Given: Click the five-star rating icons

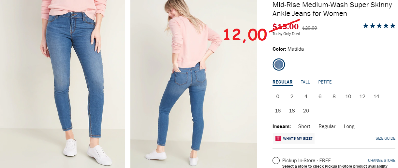Looking at the screenshot, I should click(x=379, y=26).
